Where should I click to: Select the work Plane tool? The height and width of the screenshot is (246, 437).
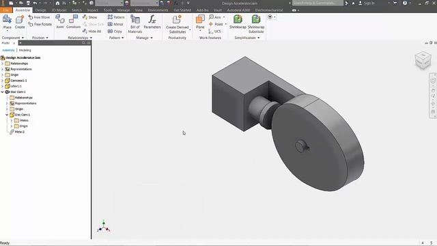(200, 22)
